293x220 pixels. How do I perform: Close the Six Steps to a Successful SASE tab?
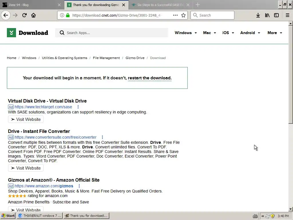pyautogui.click(x=188, y=5)
